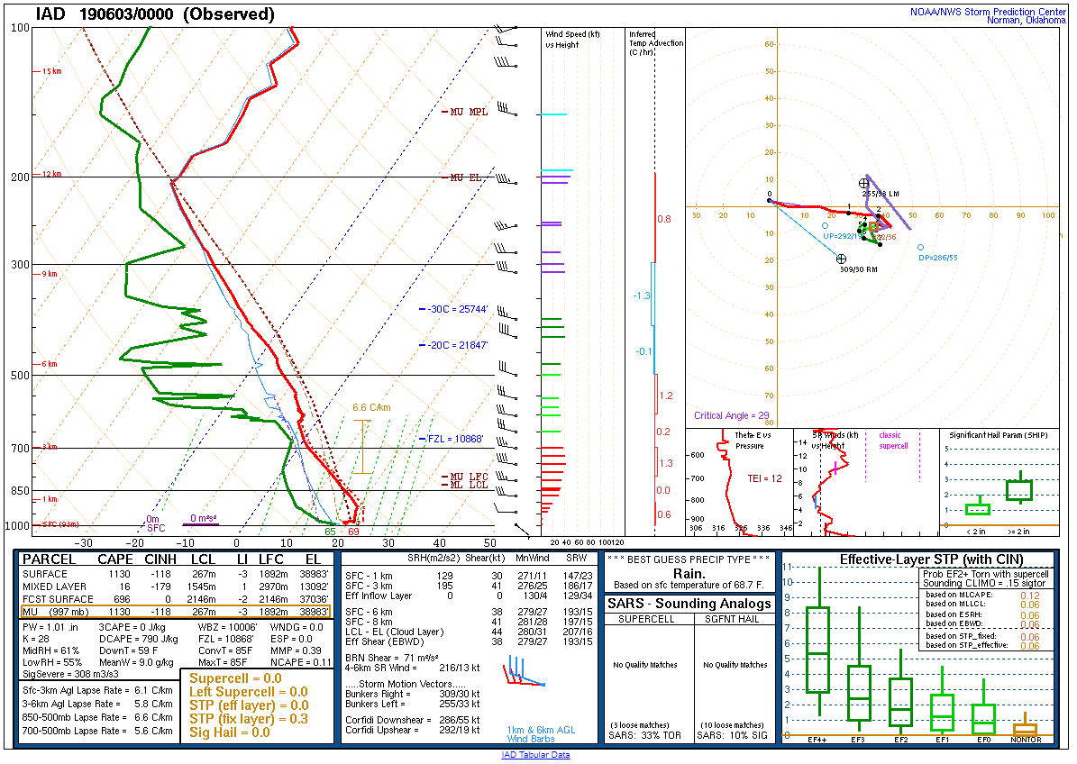The image size is (1077, 764).
Task: Click the Corfidi Downshear = 286/55 kt row
Action: [x=412, y=720]
